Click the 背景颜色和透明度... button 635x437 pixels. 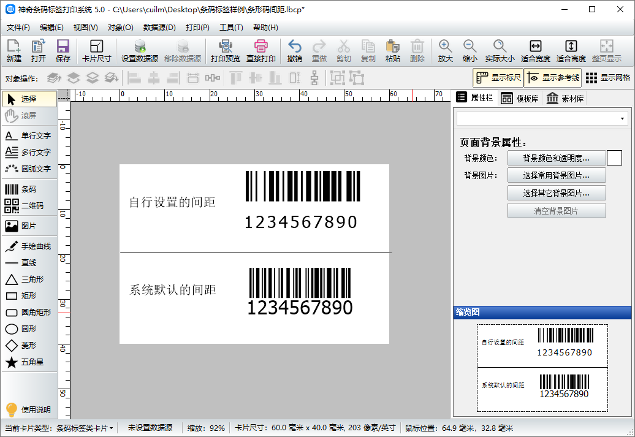point(557,158)
